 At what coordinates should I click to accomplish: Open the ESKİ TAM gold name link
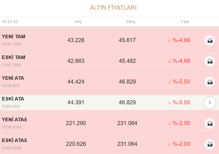pyautogui.click(x=13, y=58)
